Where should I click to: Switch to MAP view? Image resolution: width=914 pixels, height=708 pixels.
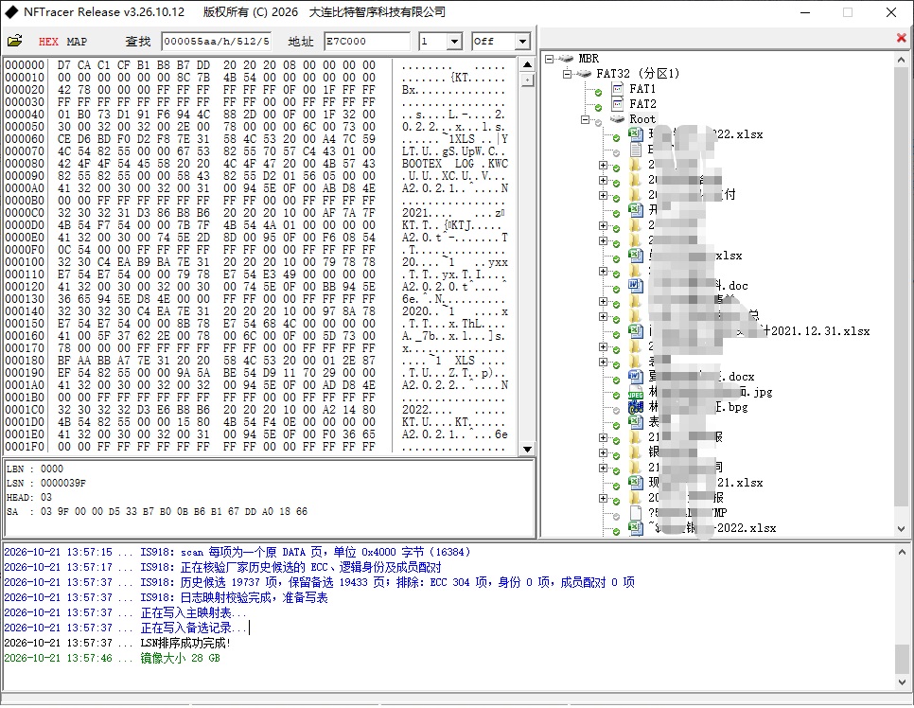pos(77,42)
